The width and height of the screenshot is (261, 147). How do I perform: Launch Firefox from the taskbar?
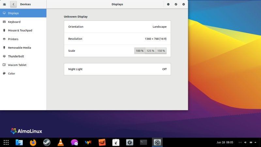pyautogui.click(x=33, y=142)
